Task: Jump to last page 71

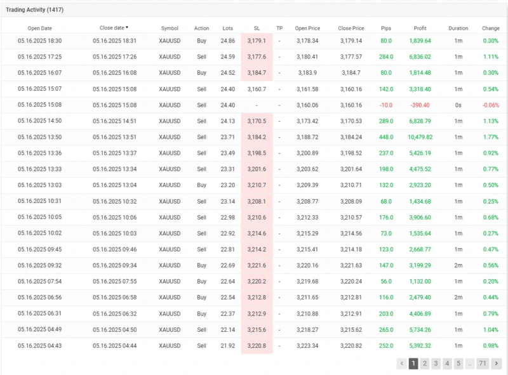Action: tap(483, 364)
